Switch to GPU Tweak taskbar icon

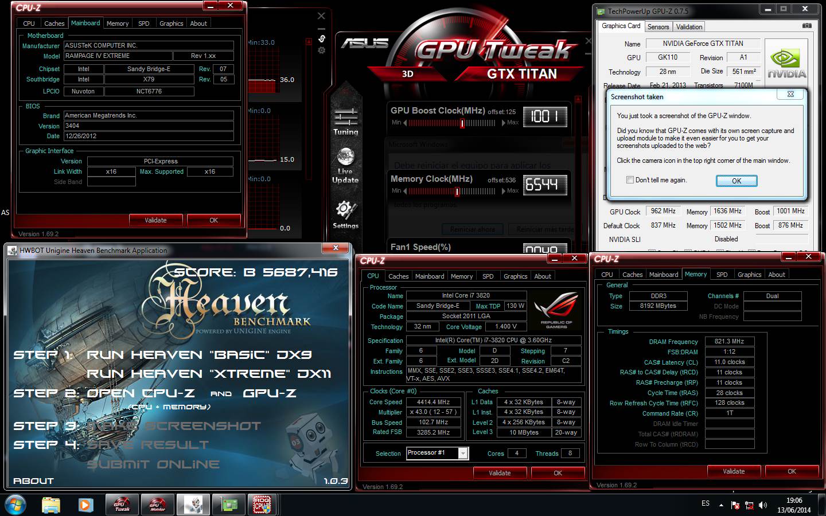122,505
